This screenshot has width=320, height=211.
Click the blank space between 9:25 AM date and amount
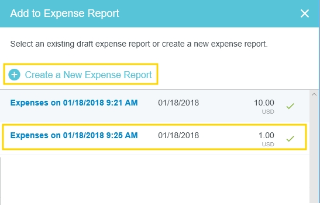click(x=229, y=135)
